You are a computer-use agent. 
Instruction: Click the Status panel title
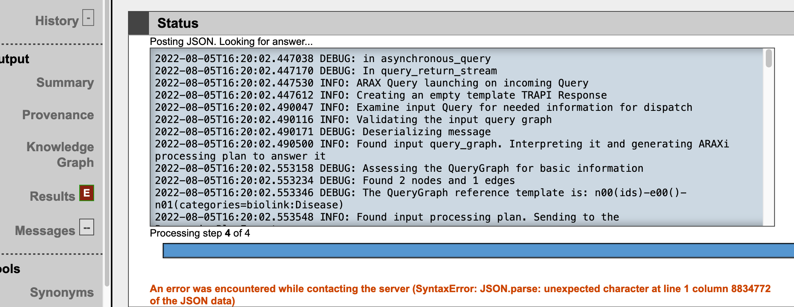tap(178, 23)
